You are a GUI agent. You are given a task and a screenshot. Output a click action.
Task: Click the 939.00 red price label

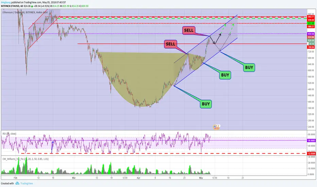pyautogui.click(x=311, y=20)
